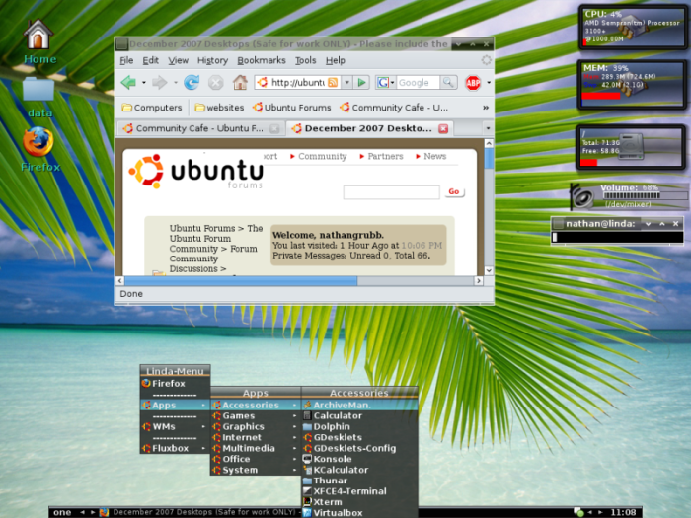Click the URL address field
The image size is (691, 518).
click(x=297, y=82)
